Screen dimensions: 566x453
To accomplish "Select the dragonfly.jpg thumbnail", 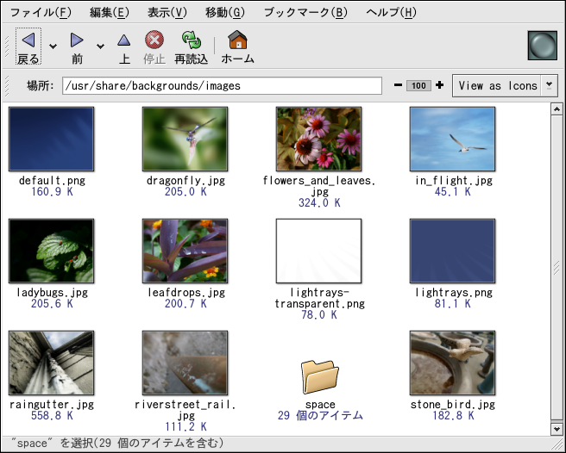I will click(x=185, y=140).
